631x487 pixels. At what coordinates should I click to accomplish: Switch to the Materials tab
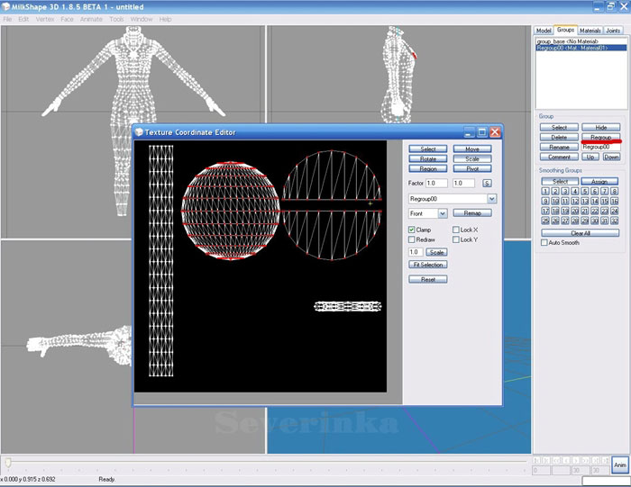pos(590,31)
